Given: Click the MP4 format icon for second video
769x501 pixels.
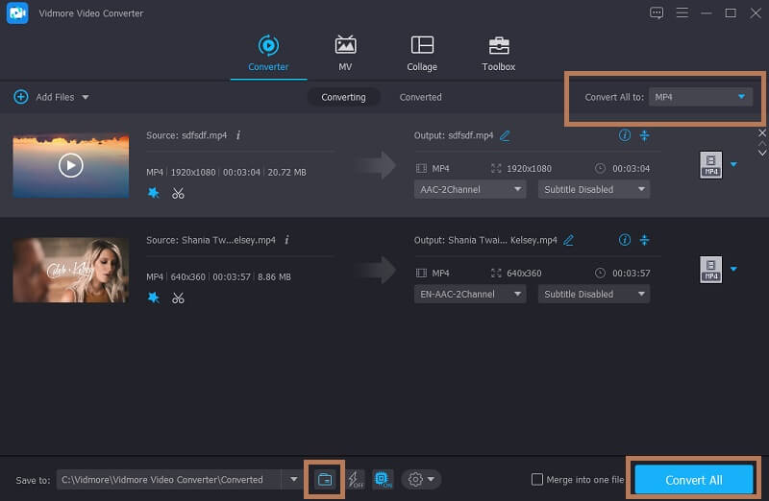Looking at the screenshot, I should 710,270.
